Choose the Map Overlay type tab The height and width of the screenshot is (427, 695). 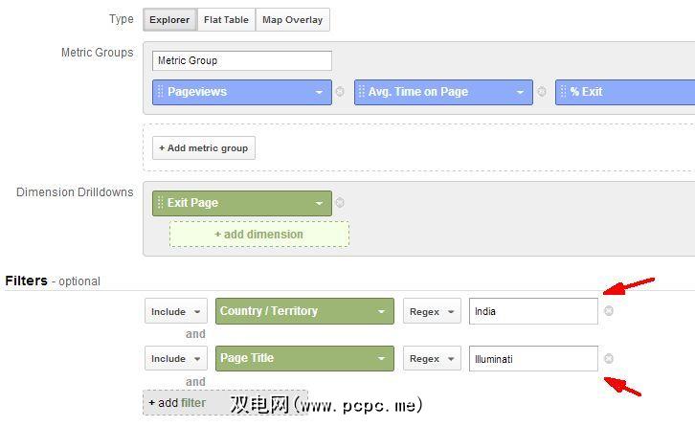(292, 19)
